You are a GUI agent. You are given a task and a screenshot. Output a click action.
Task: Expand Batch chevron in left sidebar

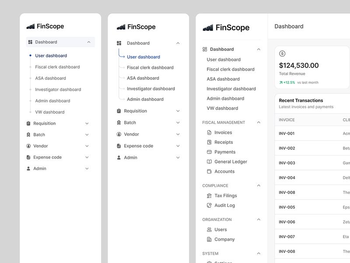click(x=87, y=135)
